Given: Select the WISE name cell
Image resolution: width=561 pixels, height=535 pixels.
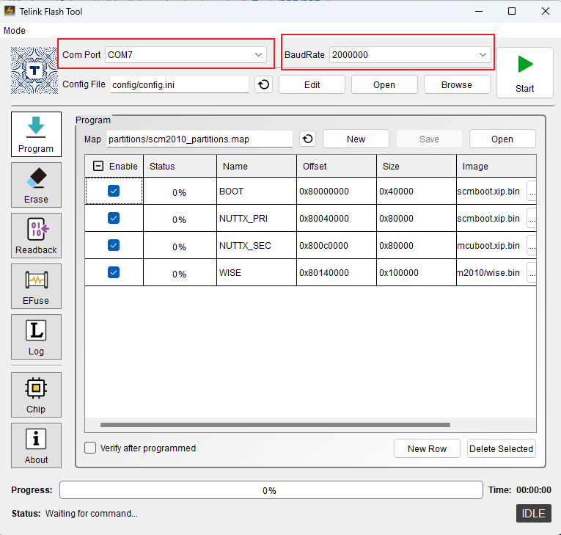Looking at the screenshot, I should [257, 273].
